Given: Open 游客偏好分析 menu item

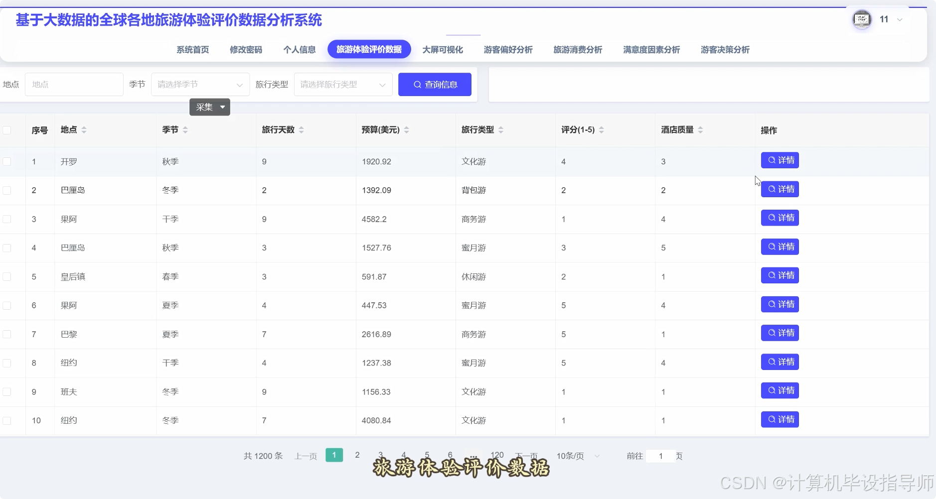Looking at the screenshot, I should pyautogui.click(x=508, y=50).
